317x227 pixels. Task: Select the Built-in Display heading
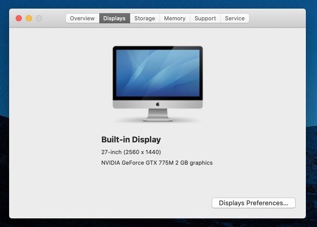point(131,140)
